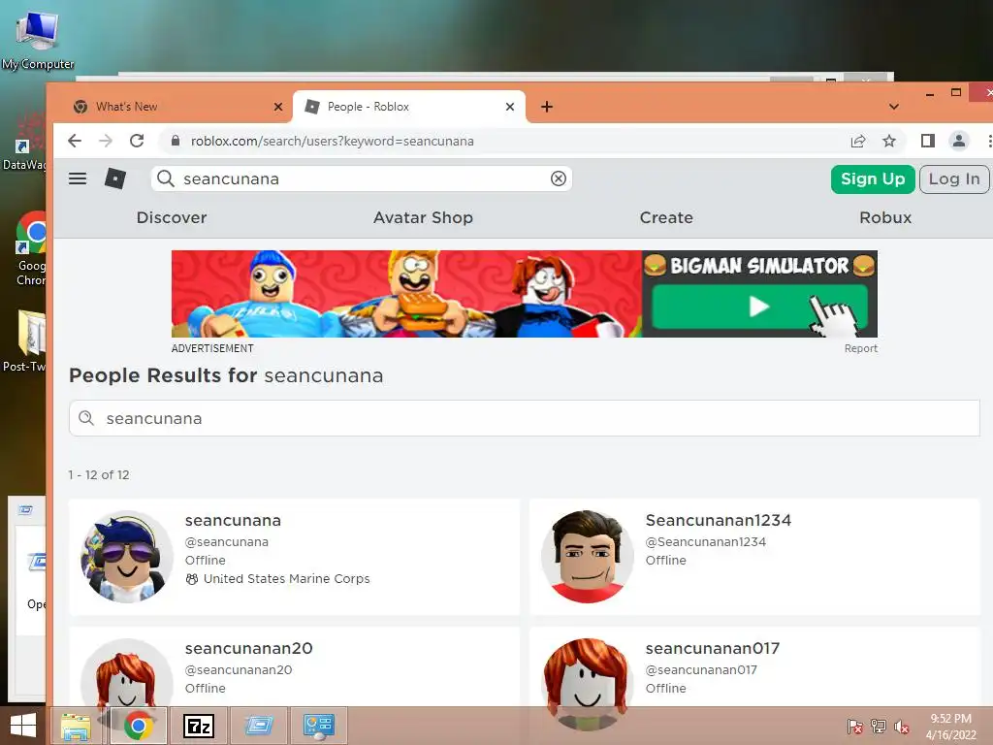
Task: Clear the top search box text
Action: click(558, 178)
